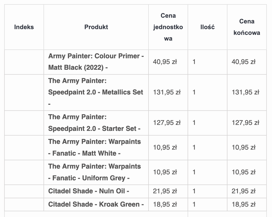Click final price of Starter Set row
Viewport: 272px width, 217px height.
(245, 123)
